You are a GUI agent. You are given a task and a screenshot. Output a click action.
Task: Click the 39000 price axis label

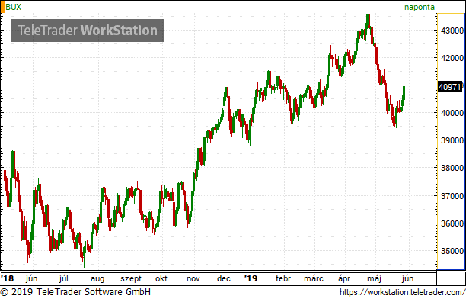452,140
